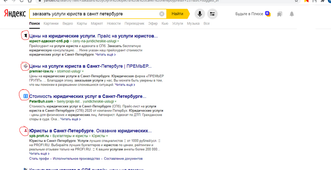Open result Юристы в Санкт-Петербурге. Оказание юридических
Viewport: 331px width, 170px height.
tap(90, 131)
